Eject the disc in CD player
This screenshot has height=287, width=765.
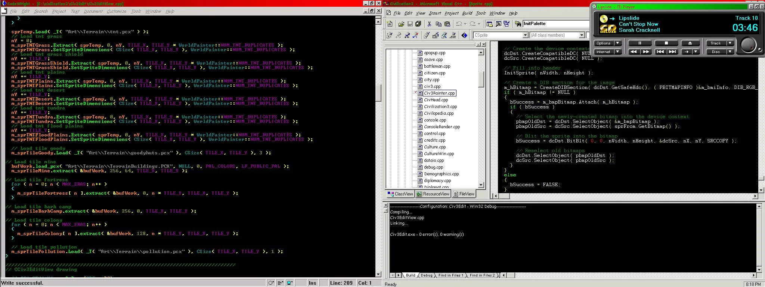click(690, 43)
